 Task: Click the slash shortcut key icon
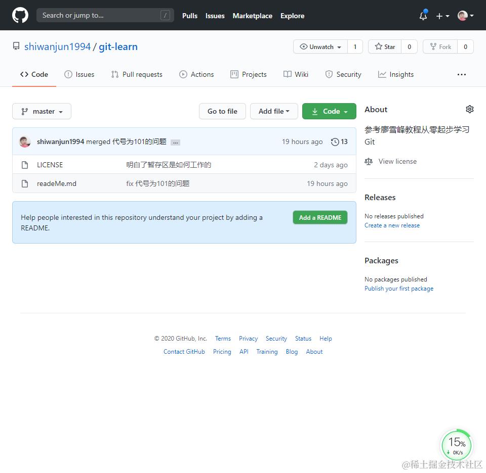[165, 15]
